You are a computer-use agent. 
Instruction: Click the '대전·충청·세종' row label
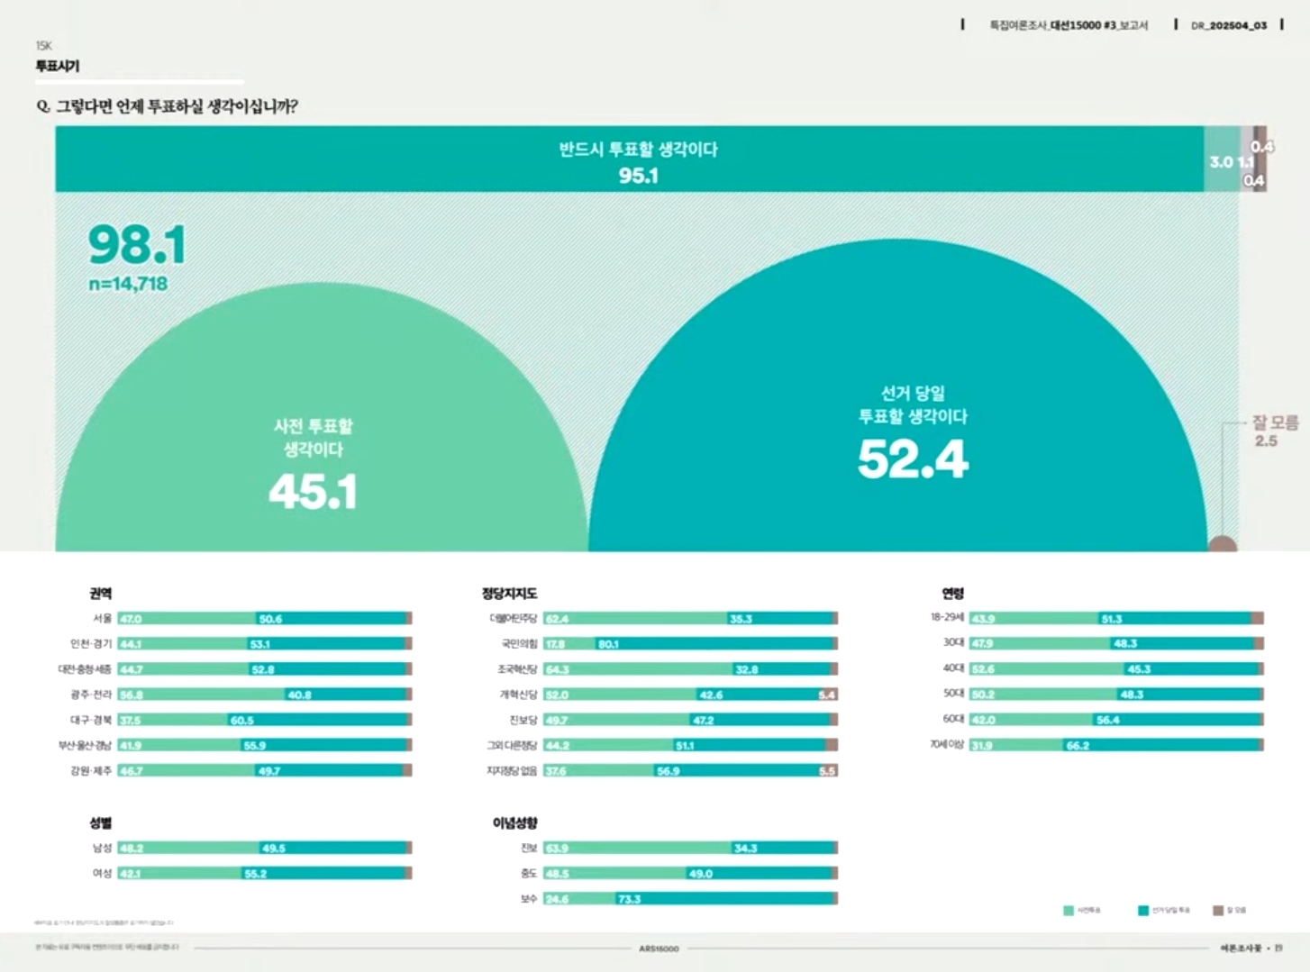(86, 669)
